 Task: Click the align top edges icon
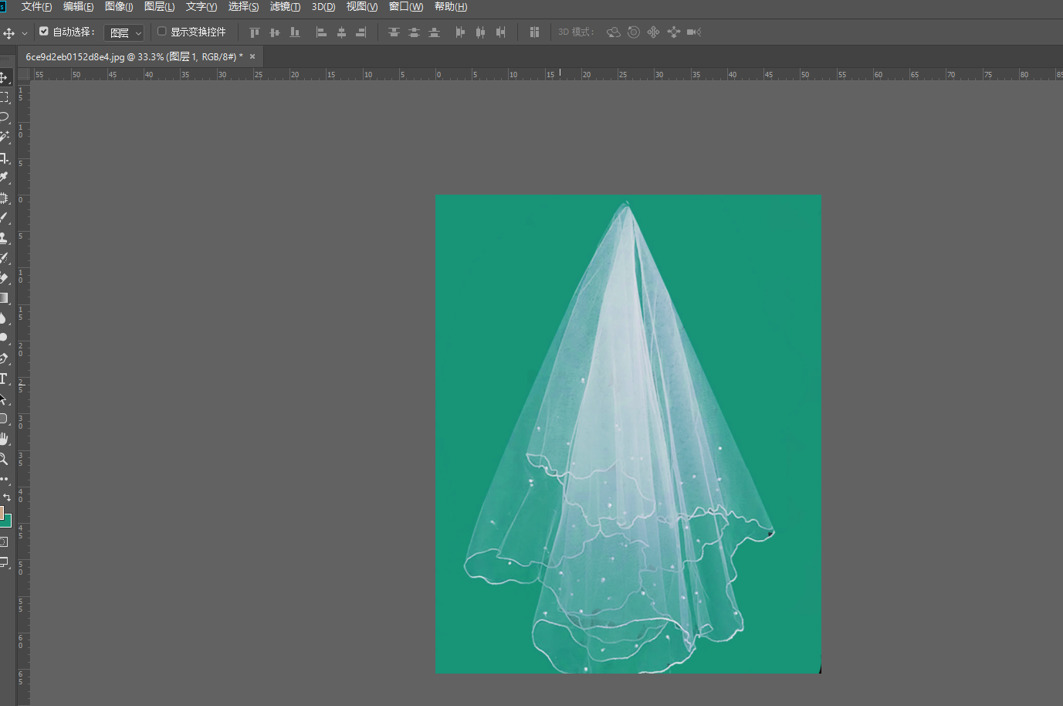click(x=255, y=32)
